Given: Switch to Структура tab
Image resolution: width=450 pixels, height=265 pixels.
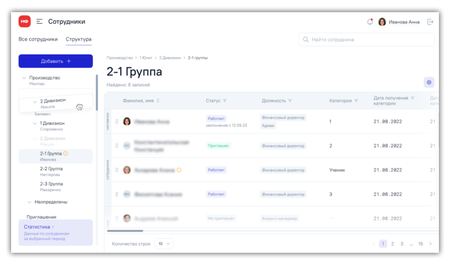Looking at the screenshot, I should [79, 39].
